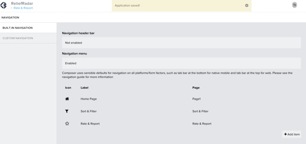Select the Rate & Report label cell
306x144 pixels.
pos(90,124)
